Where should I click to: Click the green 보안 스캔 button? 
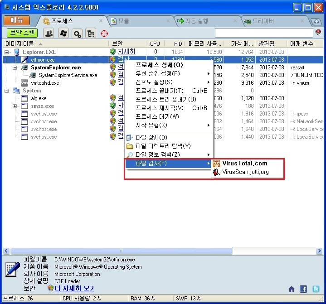click(22, 33)
